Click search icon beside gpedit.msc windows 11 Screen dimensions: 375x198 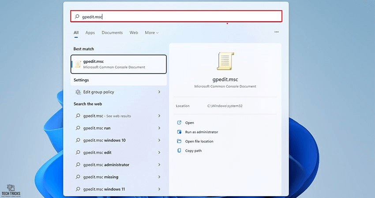(78, 189)
